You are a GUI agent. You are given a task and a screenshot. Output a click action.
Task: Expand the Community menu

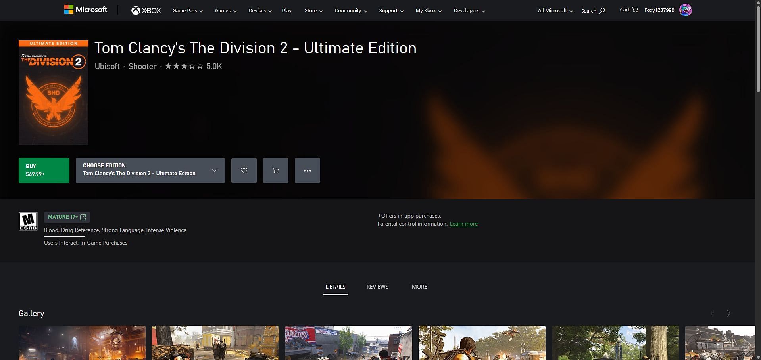351,11
